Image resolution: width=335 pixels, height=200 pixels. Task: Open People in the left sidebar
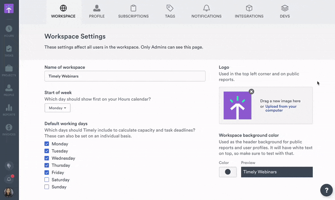coord(9,90)
